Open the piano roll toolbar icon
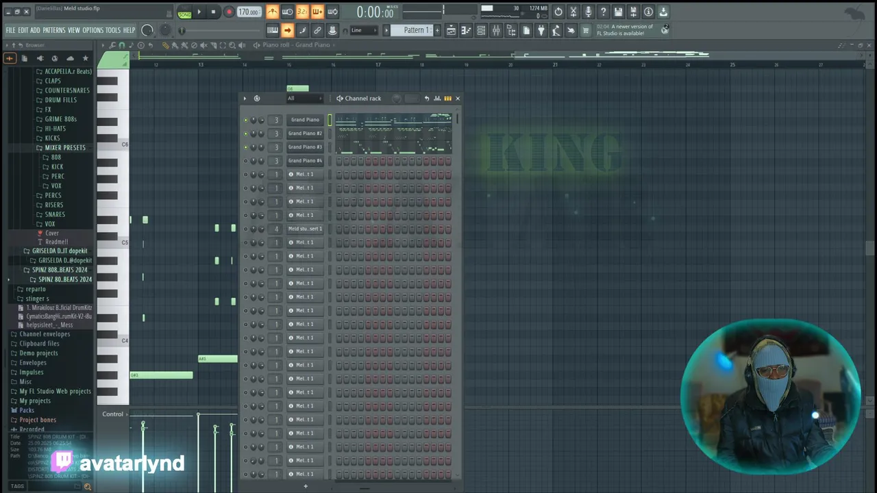 click(466, 30)
